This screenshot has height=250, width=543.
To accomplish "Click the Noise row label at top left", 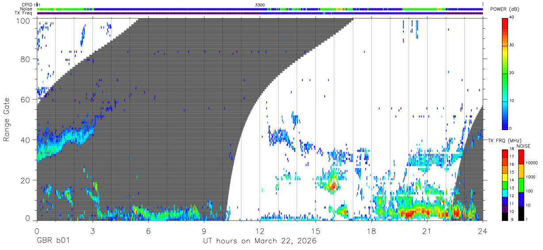I will 26,9.
